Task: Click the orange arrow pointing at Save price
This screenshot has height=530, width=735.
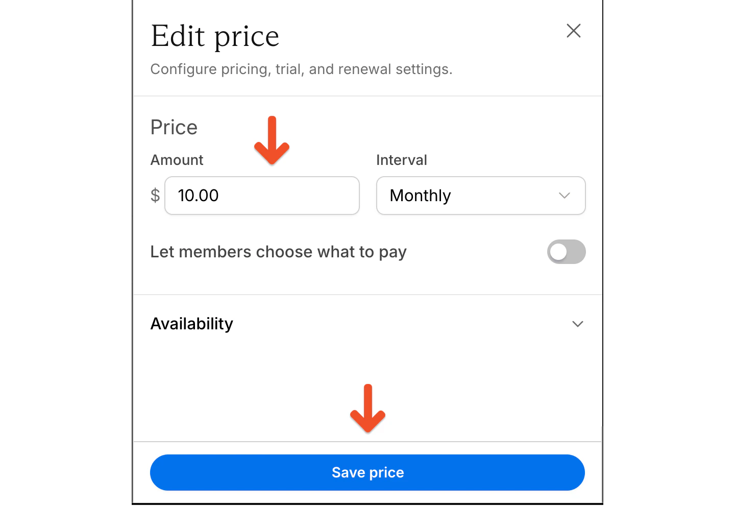Action: (x=367, y=408)
